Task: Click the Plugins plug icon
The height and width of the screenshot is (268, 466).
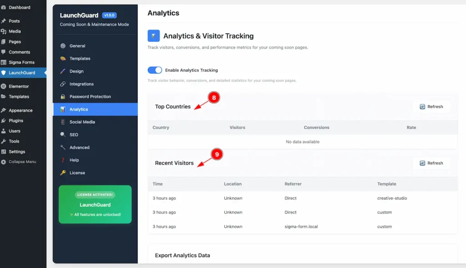Action: click(x=4, y=121)
